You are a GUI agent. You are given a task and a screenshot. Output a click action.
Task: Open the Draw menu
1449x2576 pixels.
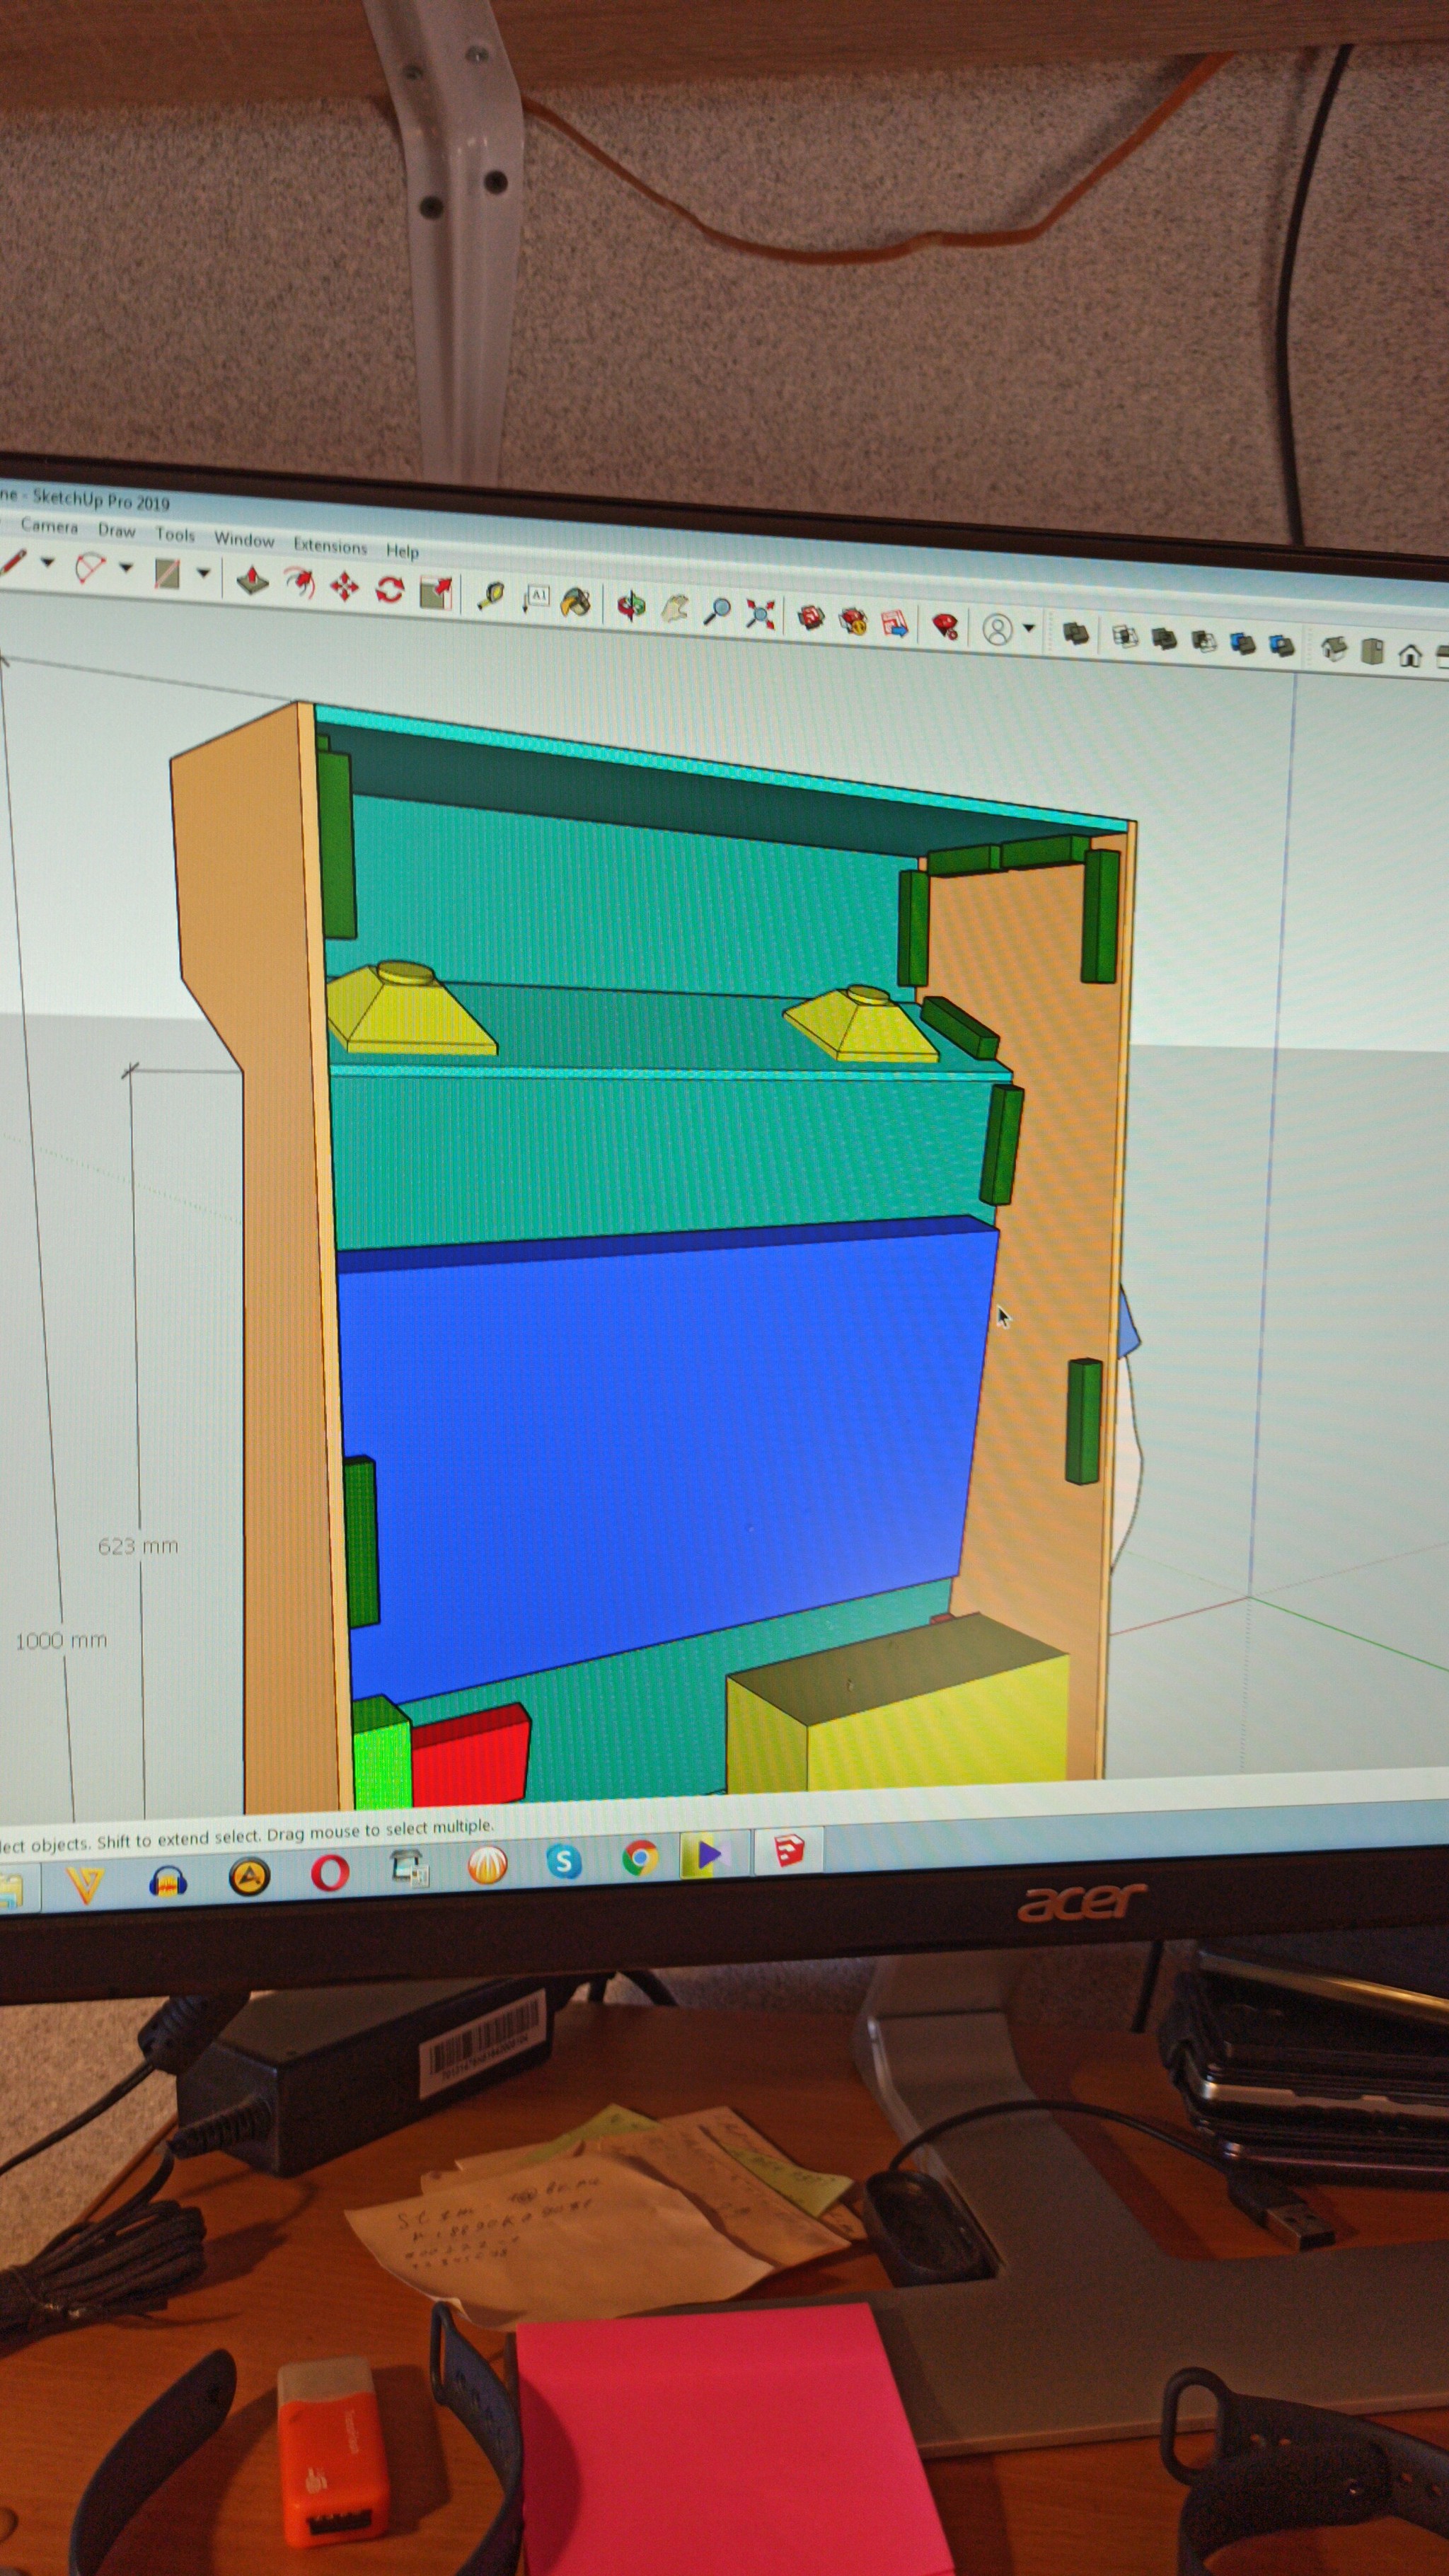(116, 531)
